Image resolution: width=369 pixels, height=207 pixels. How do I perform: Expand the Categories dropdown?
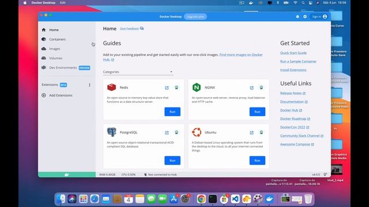[x=138, y=72]
